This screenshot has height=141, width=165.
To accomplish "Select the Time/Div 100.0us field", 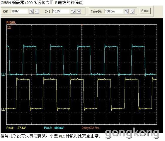I will (x=114, y=11).
